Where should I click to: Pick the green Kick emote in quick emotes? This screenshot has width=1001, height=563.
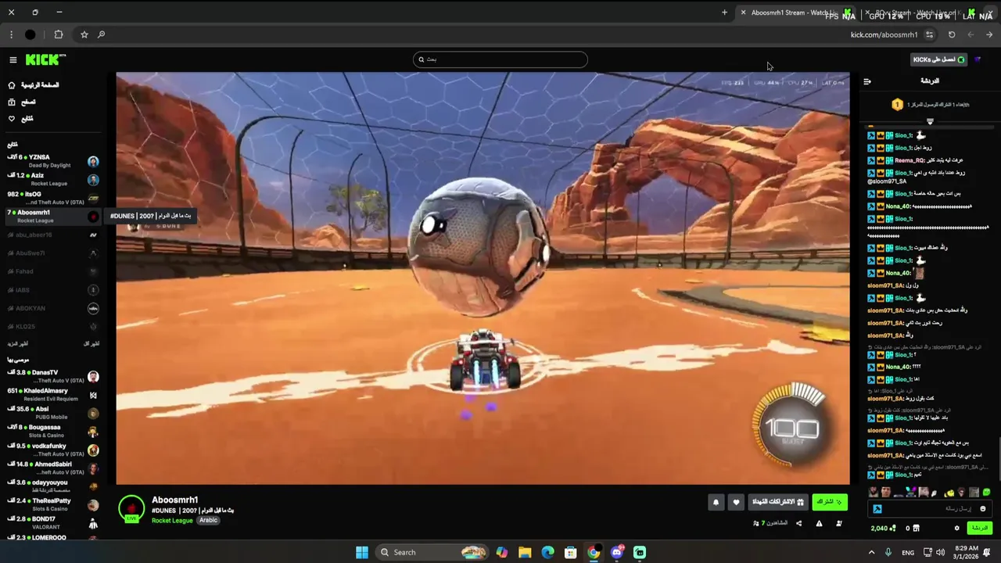click(986, 493)
